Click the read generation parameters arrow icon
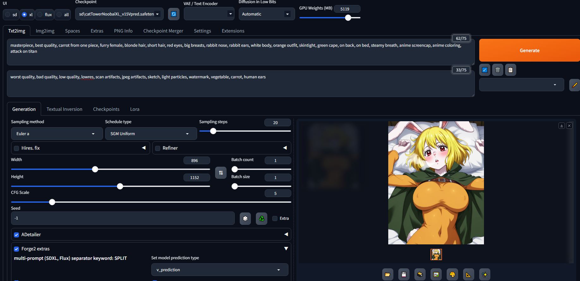The width and height of the screenshot is (580, 281). [485, 70]
